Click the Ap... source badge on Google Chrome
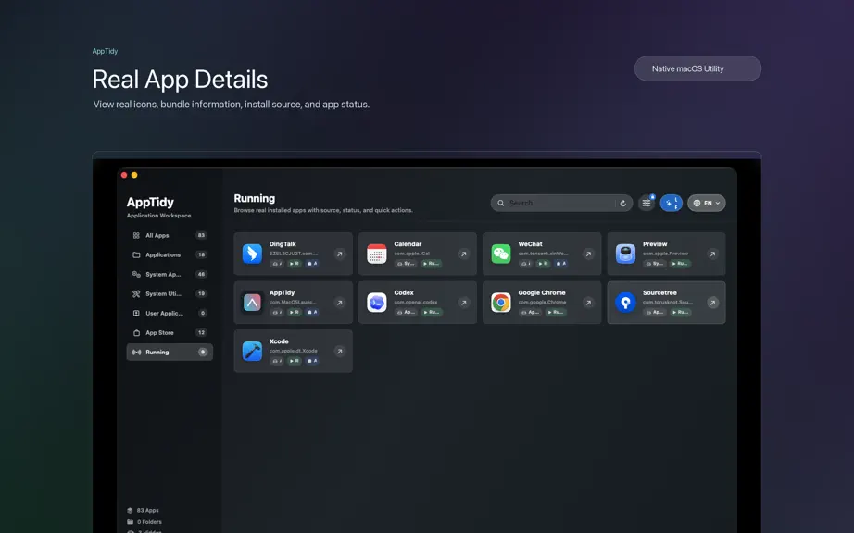This screenshot has height=533, width=854. tap(531, 312)
